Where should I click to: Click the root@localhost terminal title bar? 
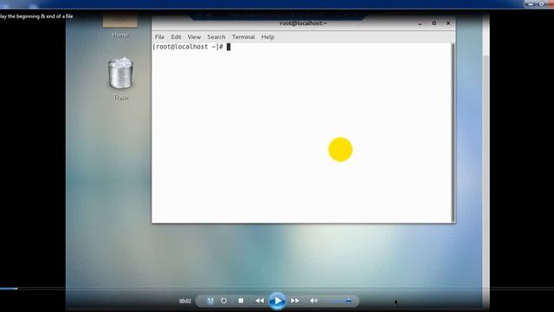click(x=303, y=23)
